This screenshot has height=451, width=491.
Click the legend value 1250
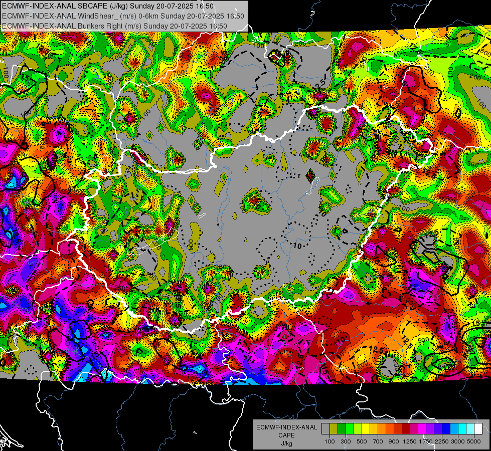click(x=410, y=441)
